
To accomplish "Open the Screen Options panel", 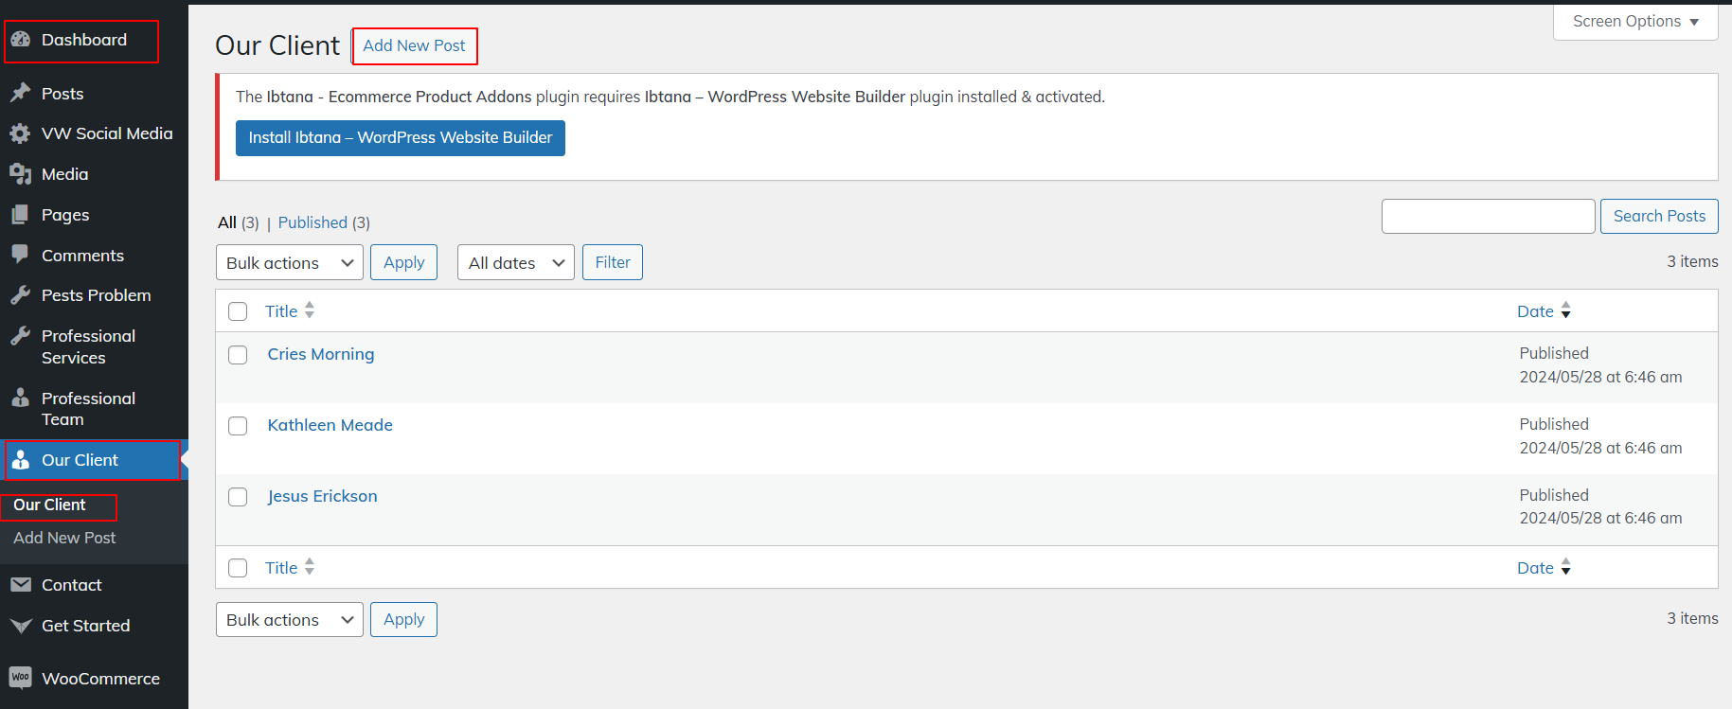I will coord(1635,21).
